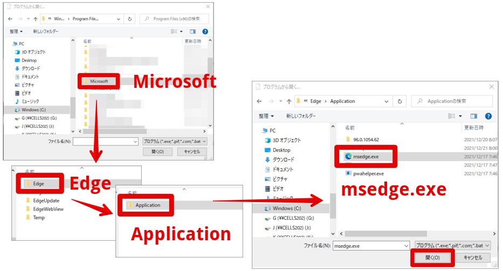Viewport: 503px width, 271px height.
Task: Toggle the preview pane in Application dialog
Action: [x=474, y=116]
